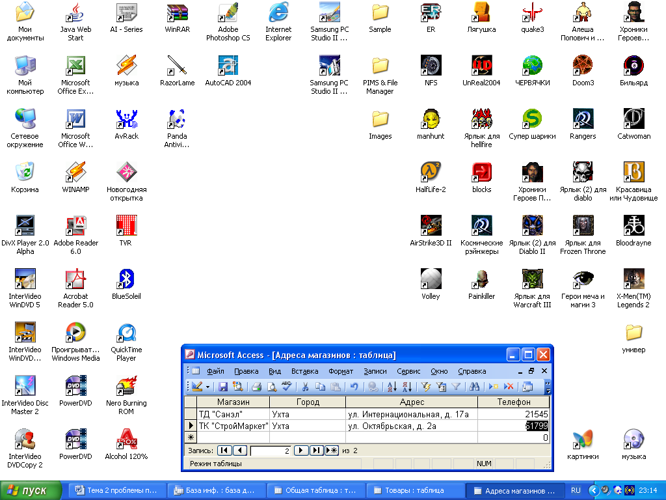Click the Filter By Selection lightning icon
Screen dimensions: 666x500
click(425, 387)
